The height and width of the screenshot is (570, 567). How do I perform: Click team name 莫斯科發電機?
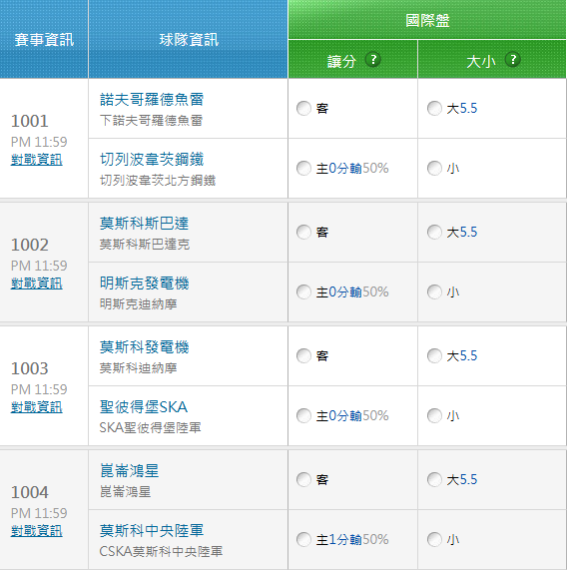pyautogui.click(x=145, y=347)
